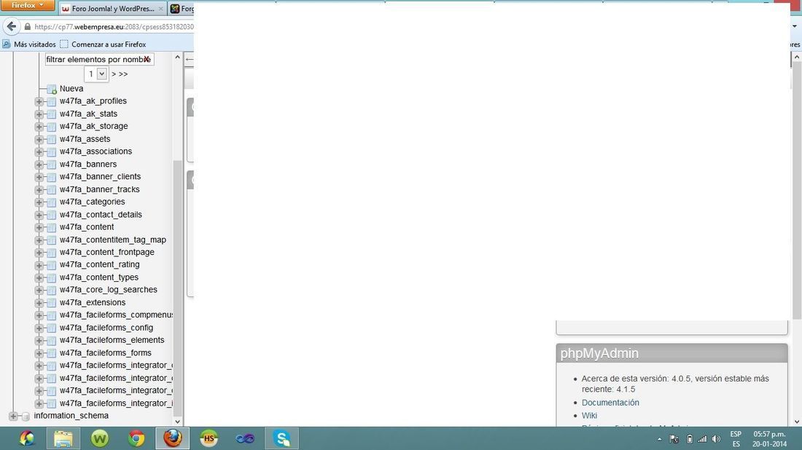Expand the w47fa_content table node

(39, 227)
